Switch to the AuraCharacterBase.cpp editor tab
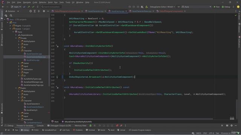Image resolution: width=241 pixels, height=135 pixels. (142, 11)
